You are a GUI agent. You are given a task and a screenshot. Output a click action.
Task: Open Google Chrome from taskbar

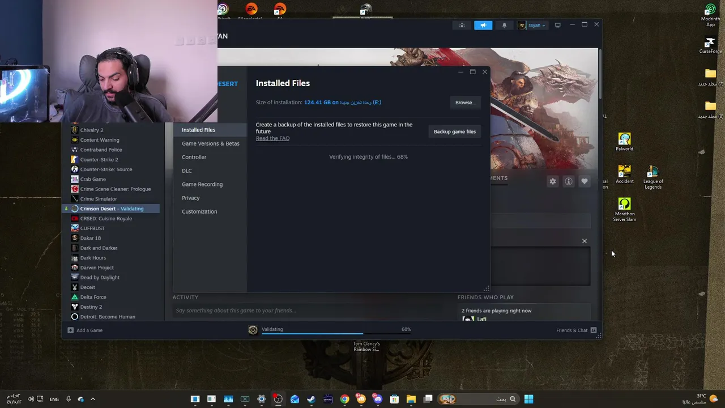coord(344,399)
